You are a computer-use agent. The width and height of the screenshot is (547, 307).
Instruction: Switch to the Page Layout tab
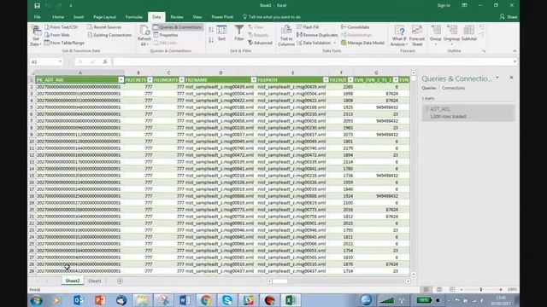click(x=104, y=17)
